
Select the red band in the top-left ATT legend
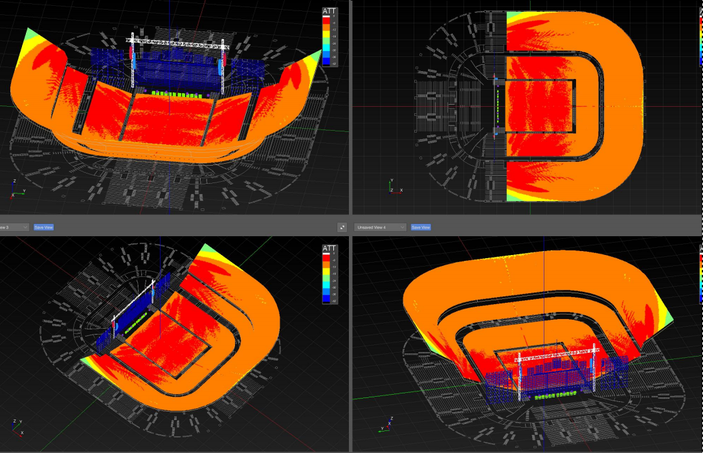point(326,21)
